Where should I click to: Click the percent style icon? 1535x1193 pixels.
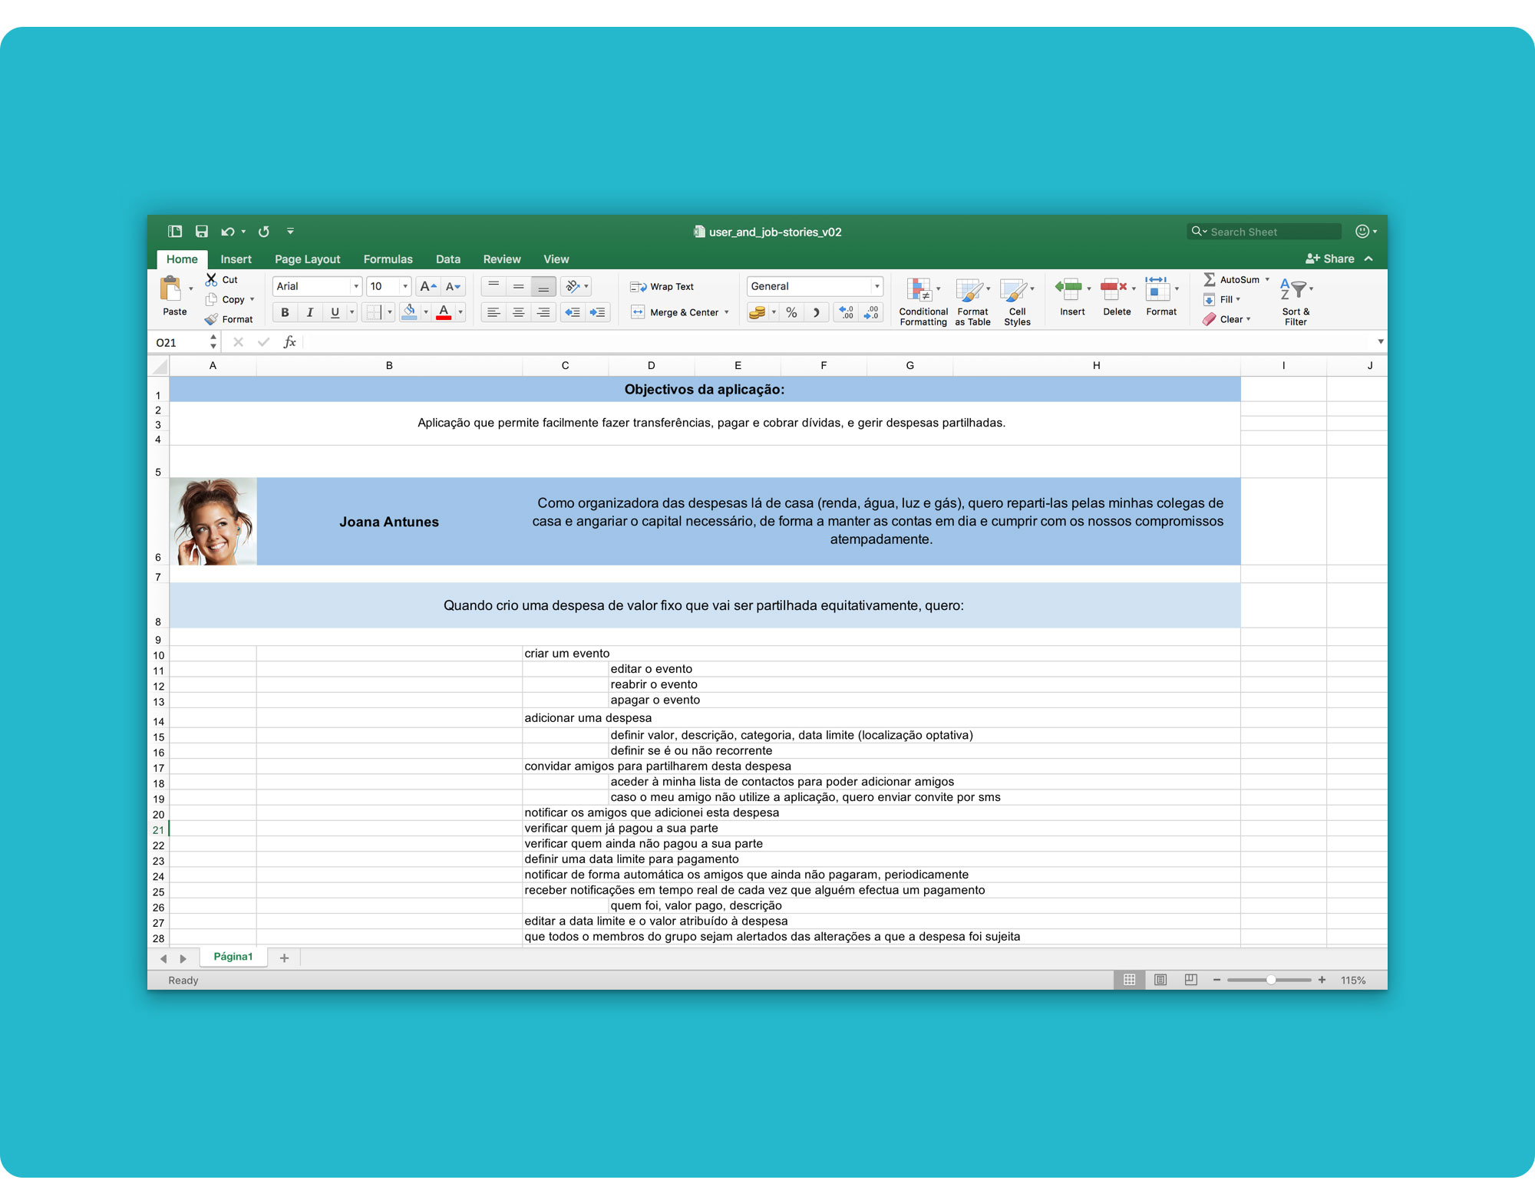tap(791, 312)
